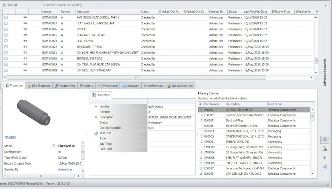The width and height of the screenshot is (332, 189).
Task: Open the Properties tab
Action: tap(14, 85)
